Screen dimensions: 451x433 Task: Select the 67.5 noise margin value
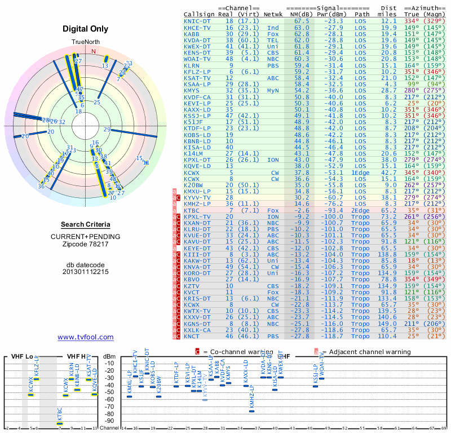pos(302,21)
